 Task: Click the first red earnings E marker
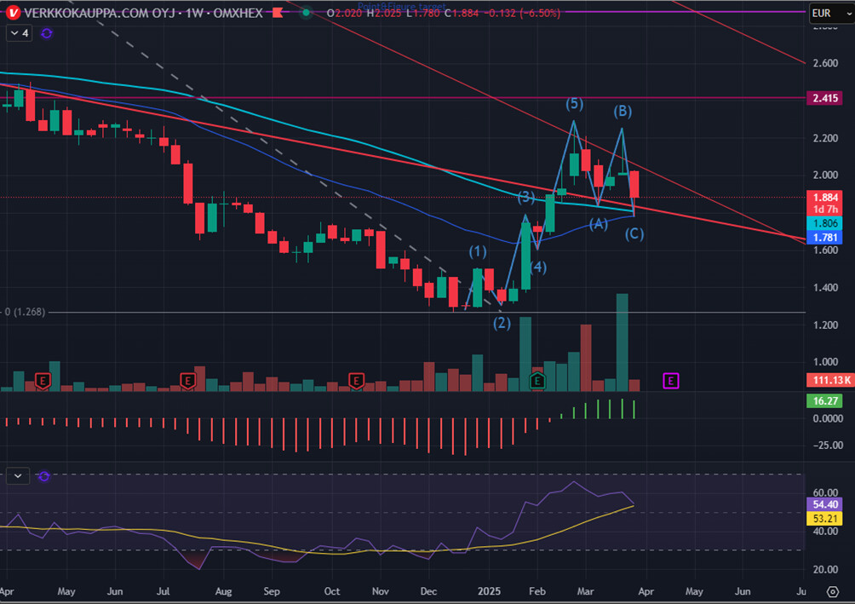coord(43,381)
